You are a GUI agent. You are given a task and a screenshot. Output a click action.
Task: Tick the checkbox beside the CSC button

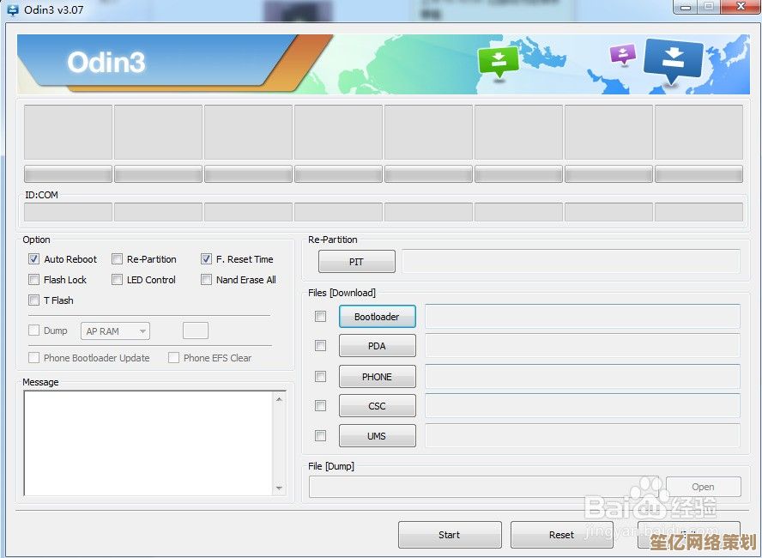coord(320,405)
